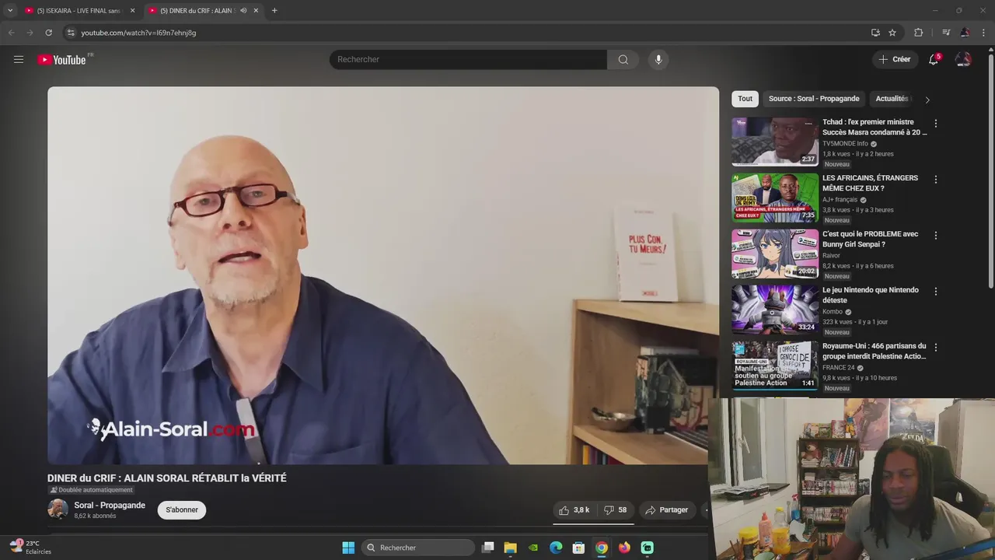Show more filter chips with right arrow
Screen dimensions: 995x560
(927, 100)
